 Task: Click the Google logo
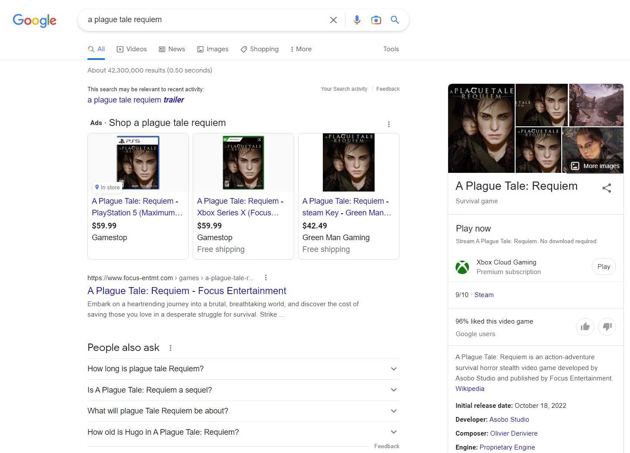click(34, 20)
